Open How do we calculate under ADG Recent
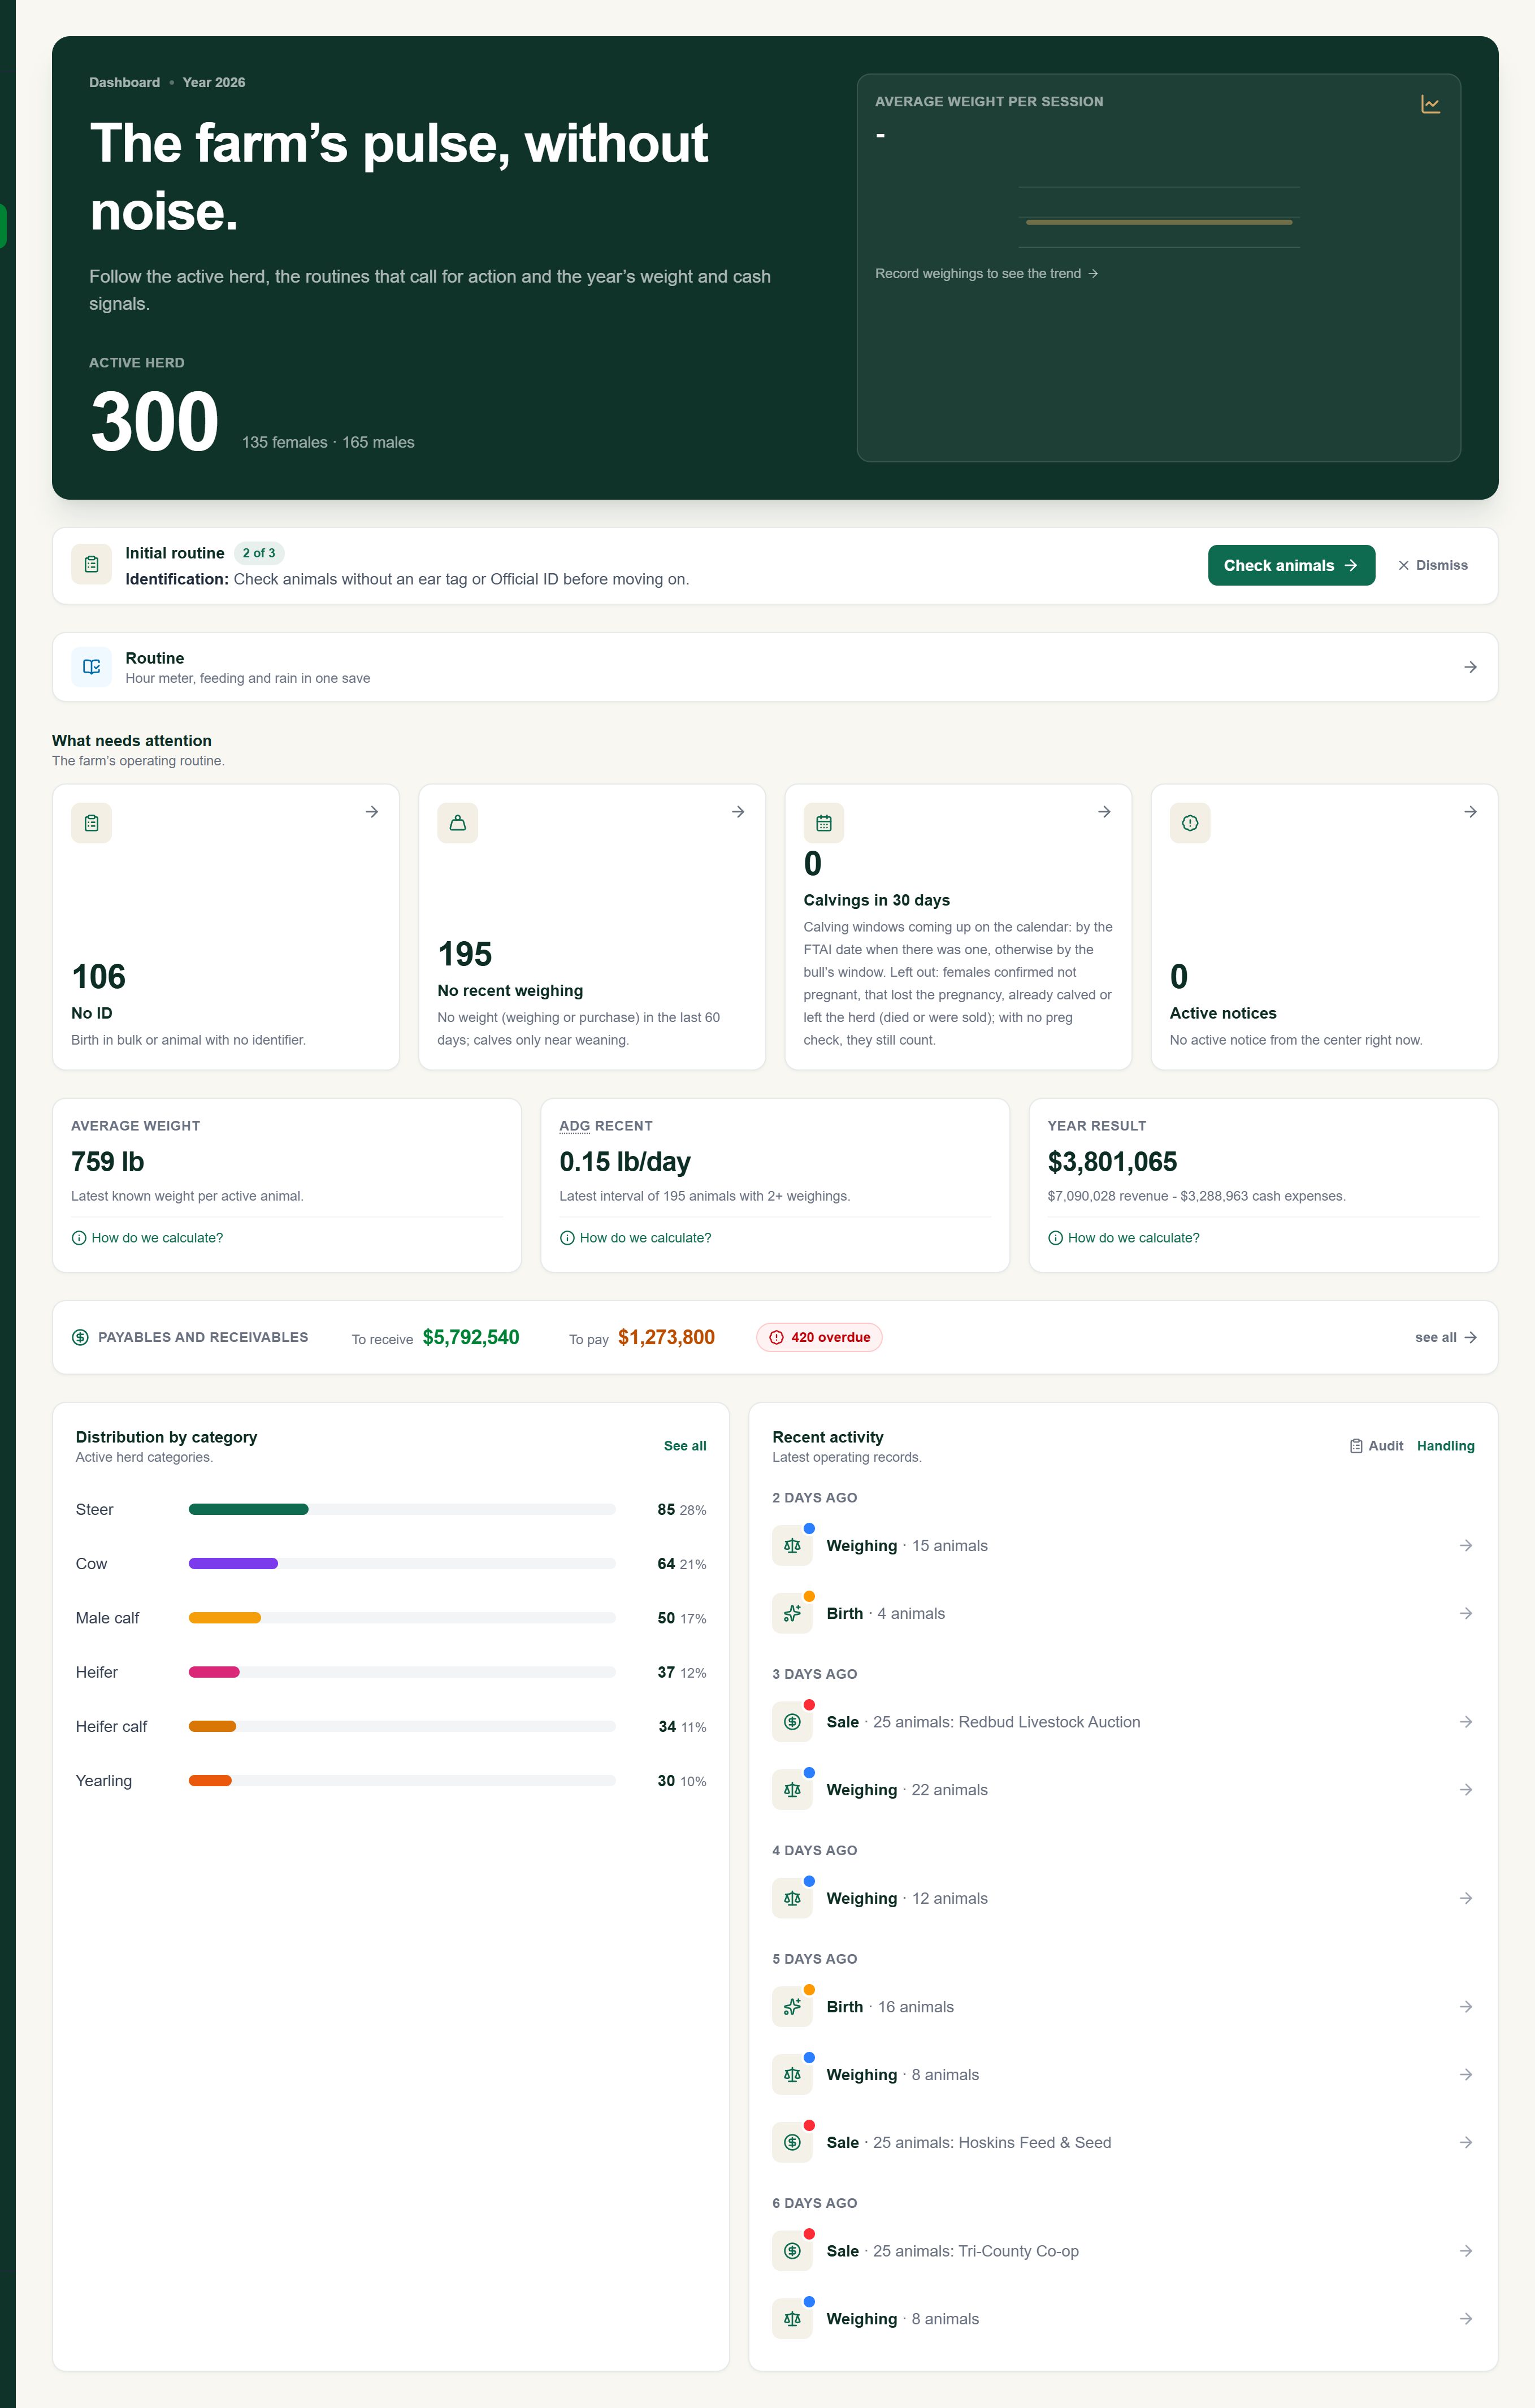Viewport: 1535px width, 2408px height. point(635,1238)
